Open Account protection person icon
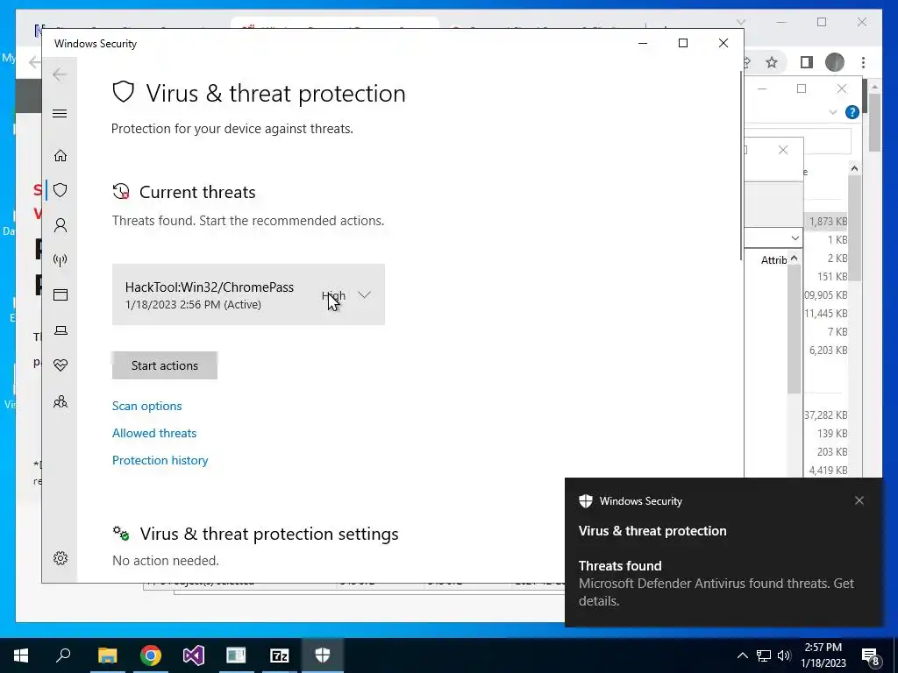This screenshot has width=898, height=673. click(x=61, y=225)
